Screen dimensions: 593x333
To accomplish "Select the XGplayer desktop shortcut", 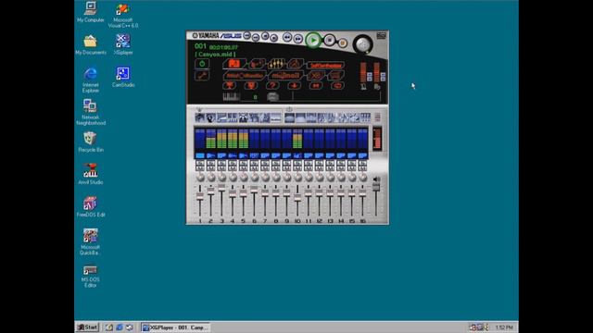I will click(x=123, y=45).
